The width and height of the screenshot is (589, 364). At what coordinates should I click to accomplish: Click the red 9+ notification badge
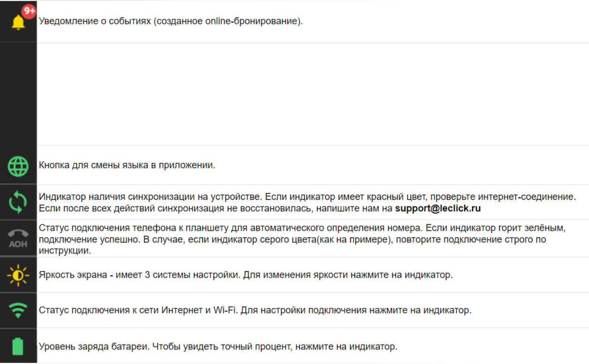point(29,11)
